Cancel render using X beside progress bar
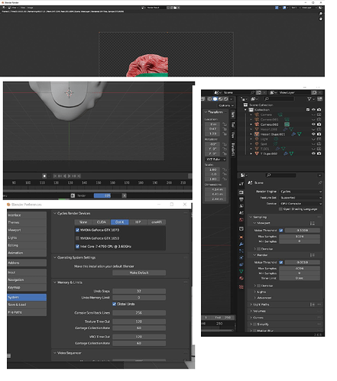 124,195
